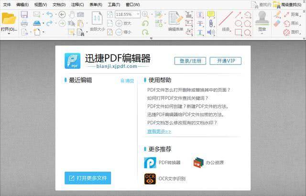Choose the Line drawing tool
This screenshot has height=196, width=306.
pos(226,19)
